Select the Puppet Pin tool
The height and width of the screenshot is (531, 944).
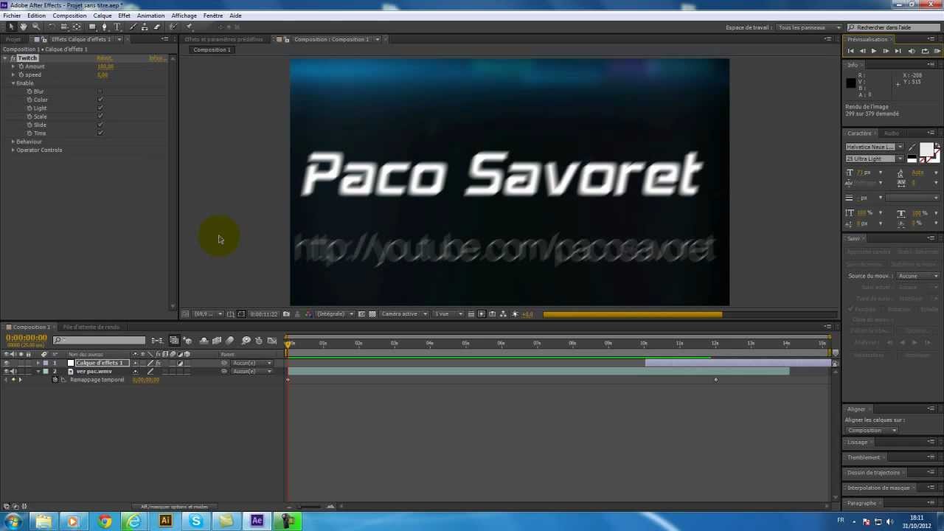pos(189,27)
